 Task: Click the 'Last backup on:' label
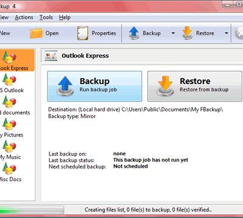(67, 154)
